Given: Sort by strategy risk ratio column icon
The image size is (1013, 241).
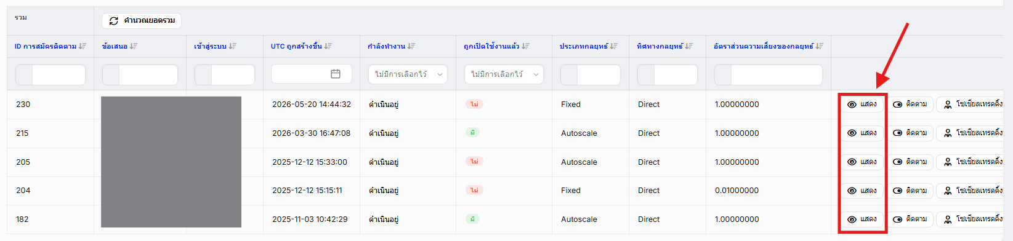Looking at the screenshot, I should pos(820,46).
